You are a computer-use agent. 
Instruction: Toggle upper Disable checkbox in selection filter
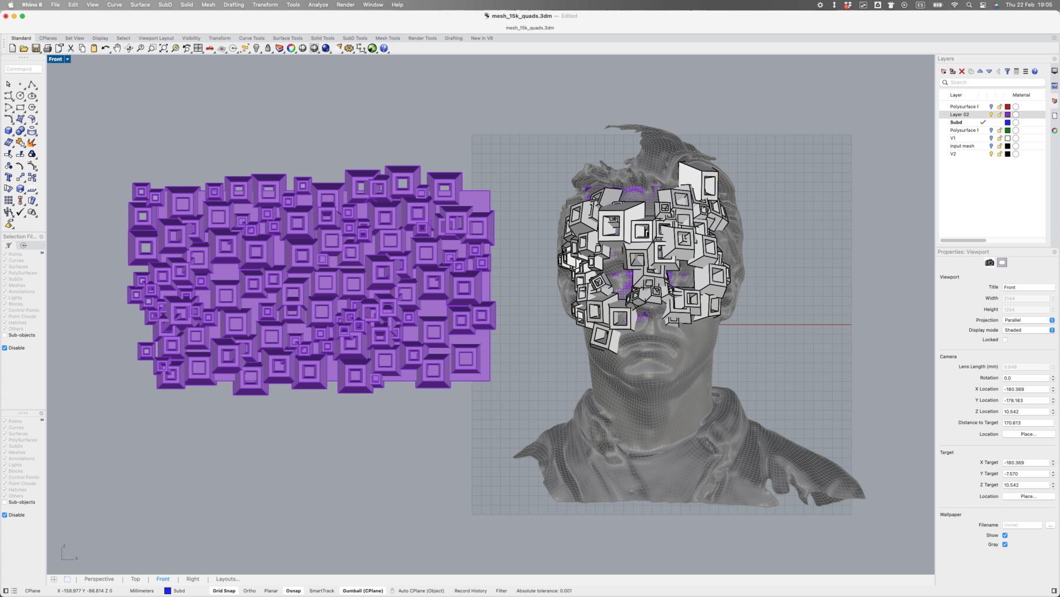[x=5, y=348]
